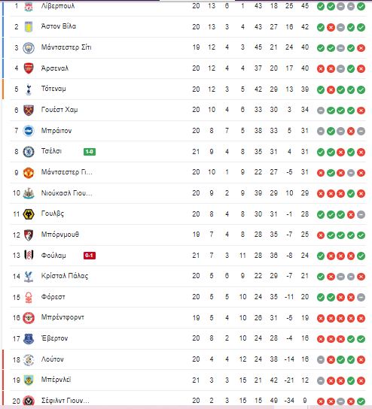Click Brighton's latest draw form icon
Screen dimensions: 372x409
coord(361,132)
